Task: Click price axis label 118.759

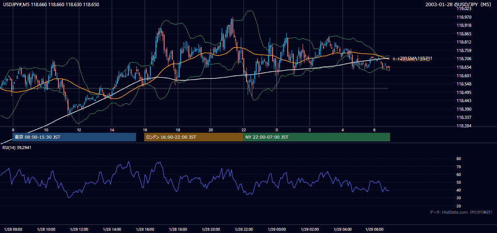Action: (x=464, y=50)
